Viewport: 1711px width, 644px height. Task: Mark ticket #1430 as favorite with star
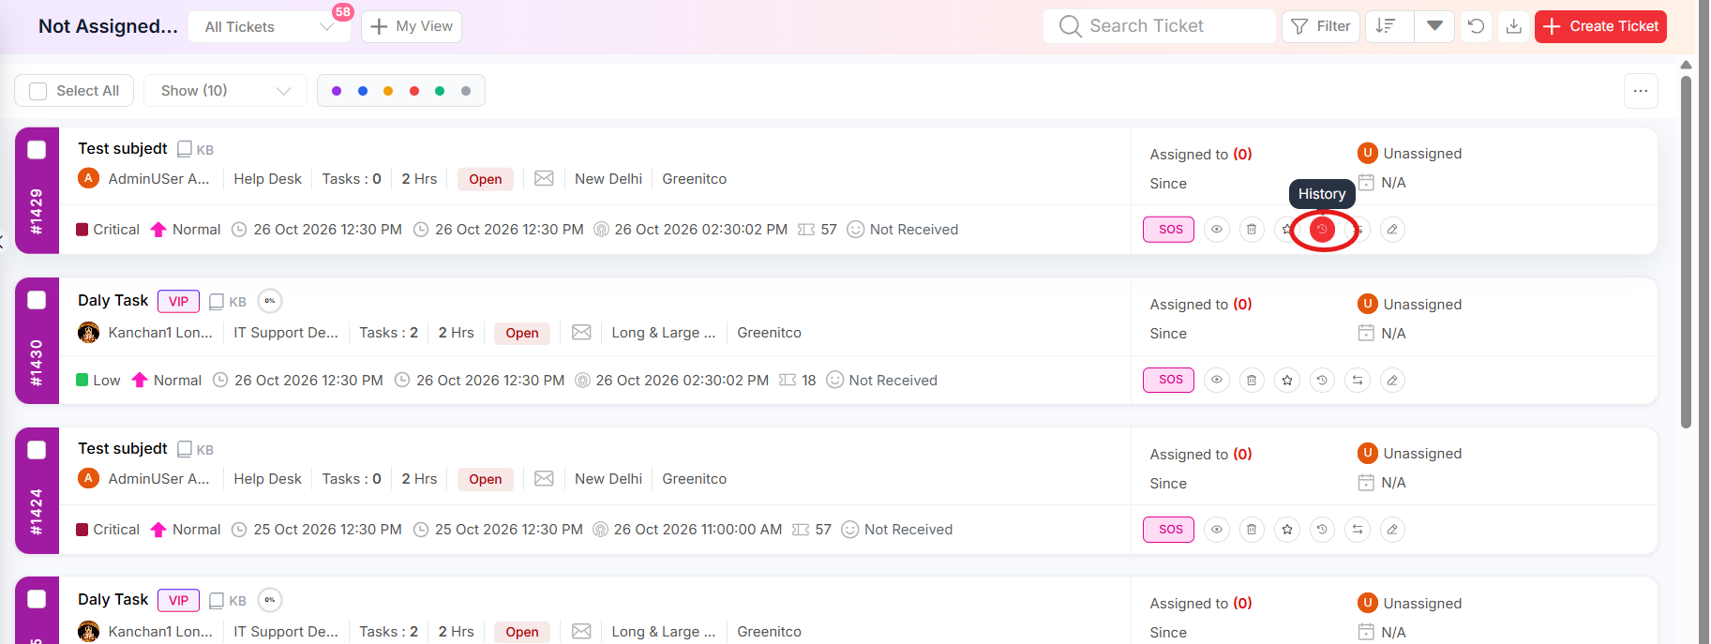tap(1287, 380)
